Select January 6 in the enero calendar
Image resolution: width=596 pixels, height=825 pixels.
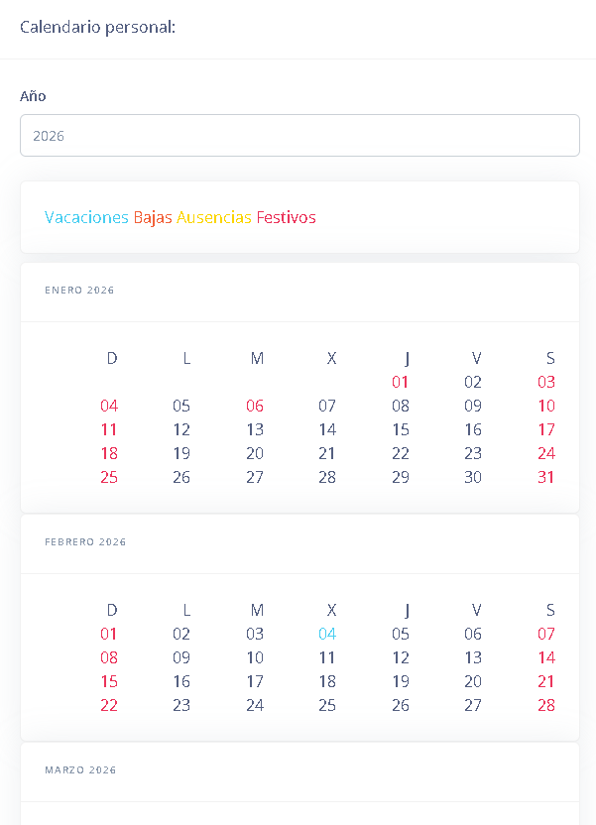pyautogui.click(x=255, y=406)
